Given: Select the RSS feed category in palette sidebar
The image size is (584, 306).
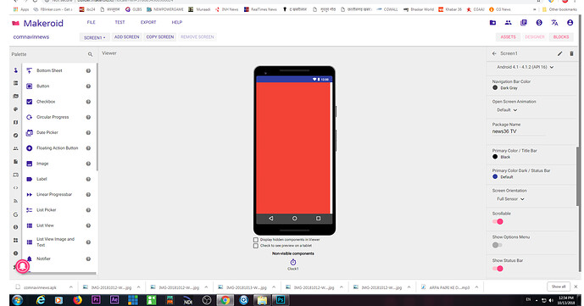Looking at the screenshot, I should coord(15,201).
